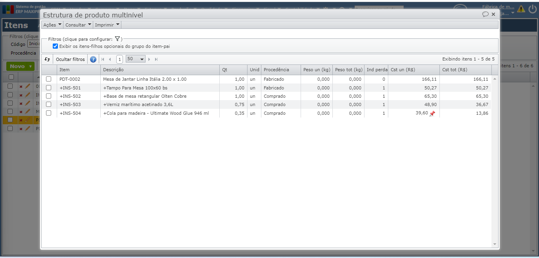Go to previous page arrow in pager
The width and height of the screenshot is (539, 258).
(x=110, y=59)
